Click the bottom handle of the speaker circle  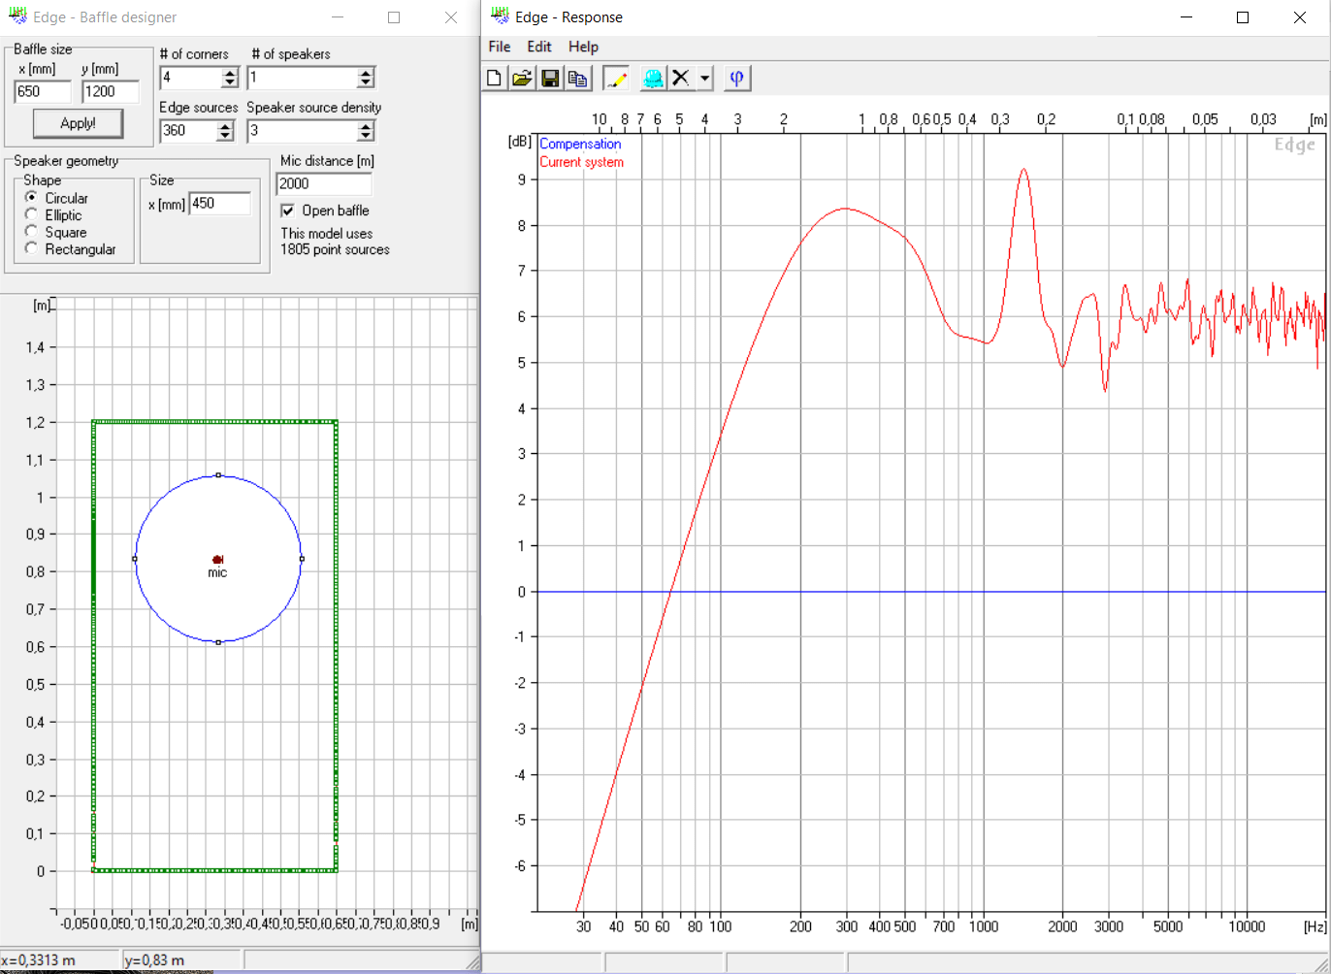click(x=218, y=642)
